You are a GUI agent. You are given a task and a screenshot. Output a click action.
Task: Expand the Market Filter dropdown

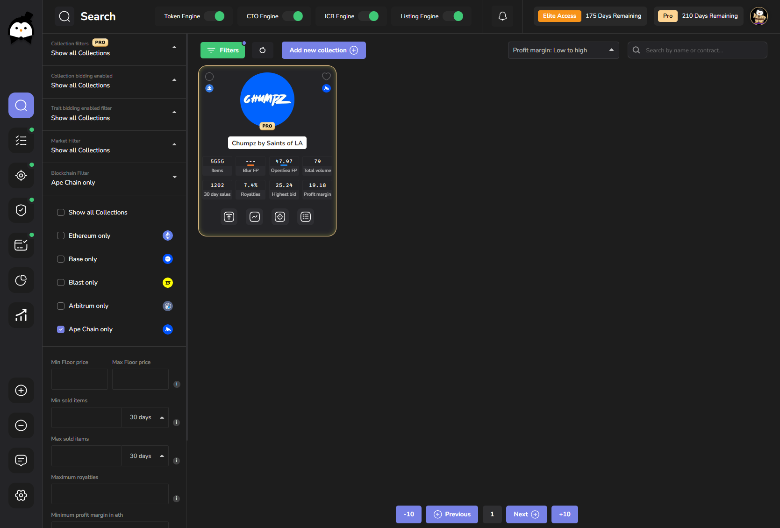(114, 146)
